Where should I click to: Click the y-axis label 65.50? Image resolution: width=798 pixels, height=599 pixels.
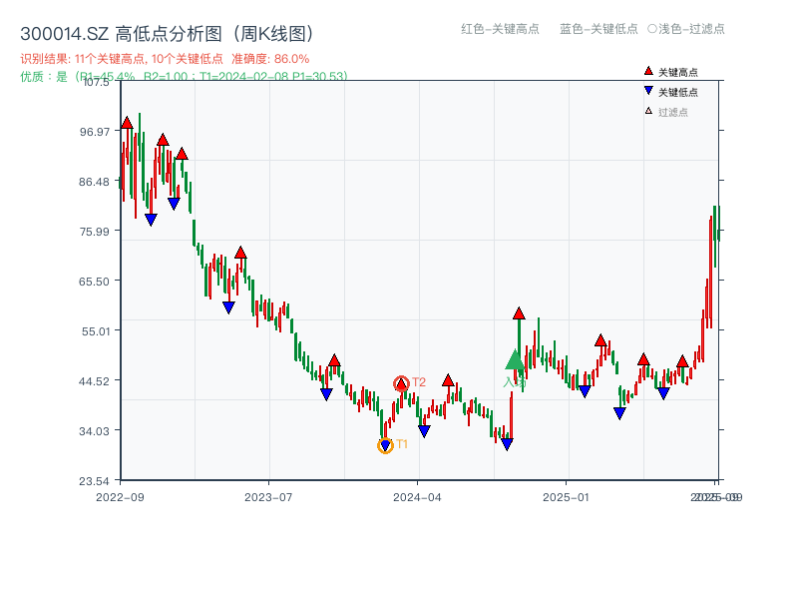pyautogui.click(x=94, y=282)
